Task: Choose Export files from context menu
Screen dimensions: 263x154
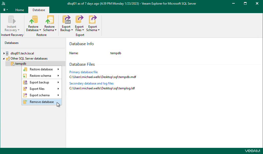Action: (x=42, y=89)
